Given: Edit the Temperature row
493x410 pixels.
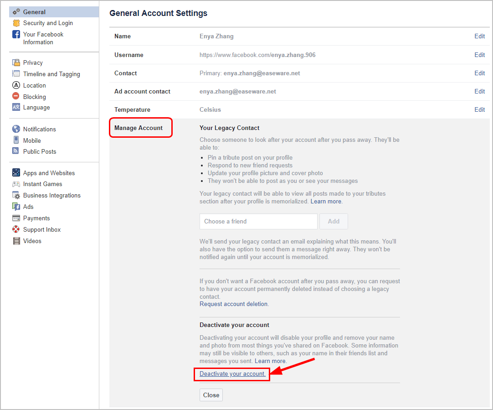Looking at the screenshot, I should point(479,109).
